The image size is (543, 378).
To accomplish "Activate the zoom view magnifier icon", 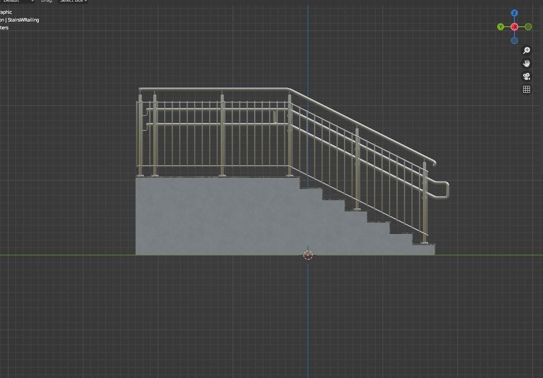I will 527,50.
